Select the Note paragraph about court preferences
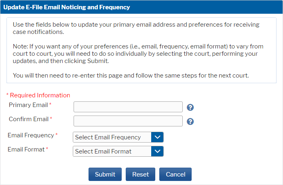Image resolution: width=283 pixels, height=185 pixels. 138,54
